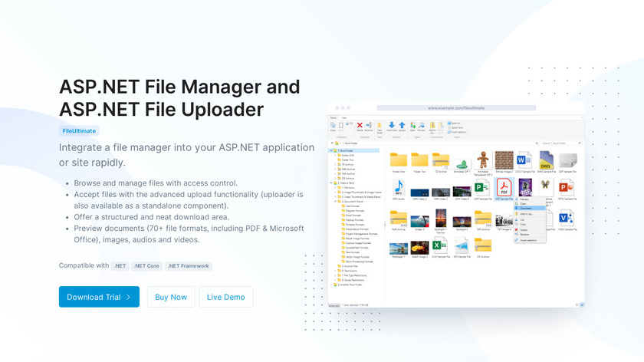The height and width of the screenshot is (362, 644).
Task: Select the Wallpaper 1 thumbnail
Action: 399,248
